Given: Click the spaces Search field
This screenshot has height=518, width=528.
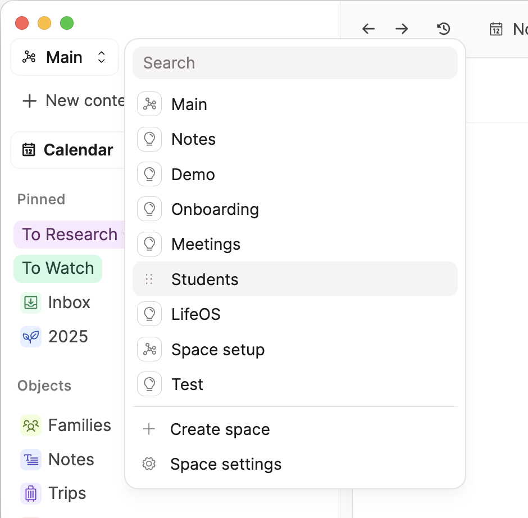Looking at the screenshot, I should point(295,63).
